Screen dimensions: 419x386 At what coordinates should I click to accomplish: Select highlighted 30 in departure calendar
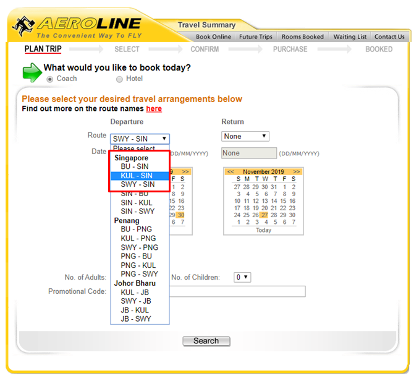(x=181, y=215)
